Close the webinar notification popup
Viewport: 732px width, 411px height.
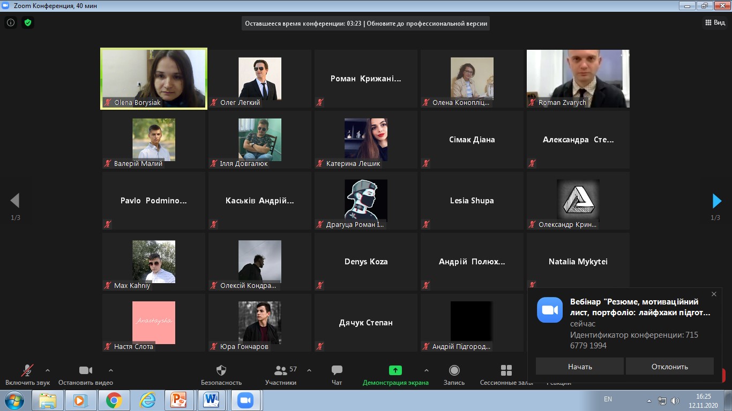pos(714,294)
